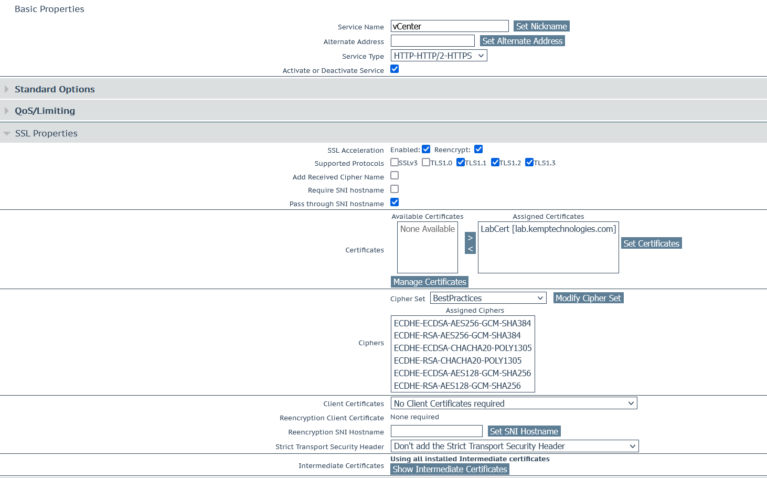
Task: Check Add Received Cipher Name box
Action: tap(395, 176)
